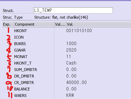Click the GJAHR value 2020
The width and height of the screenshot is (131, 99).
click(x=71, y=50)
